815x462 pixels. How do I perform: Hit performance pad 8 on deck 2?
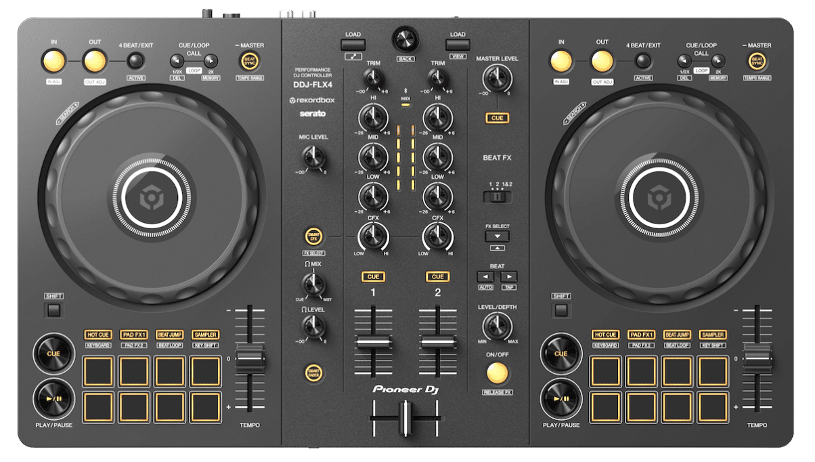pos(713,406)
